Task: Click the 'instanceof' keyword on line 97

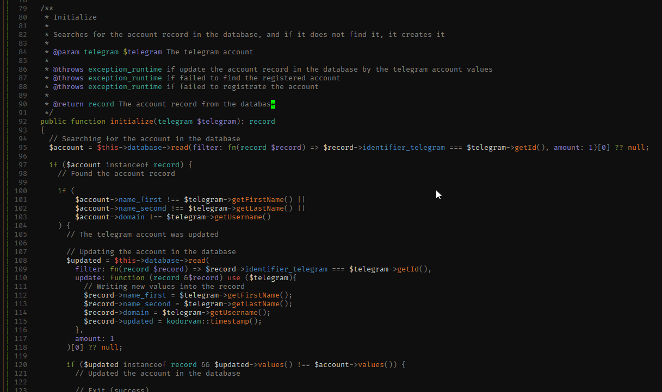Action: tap(127, 165)
